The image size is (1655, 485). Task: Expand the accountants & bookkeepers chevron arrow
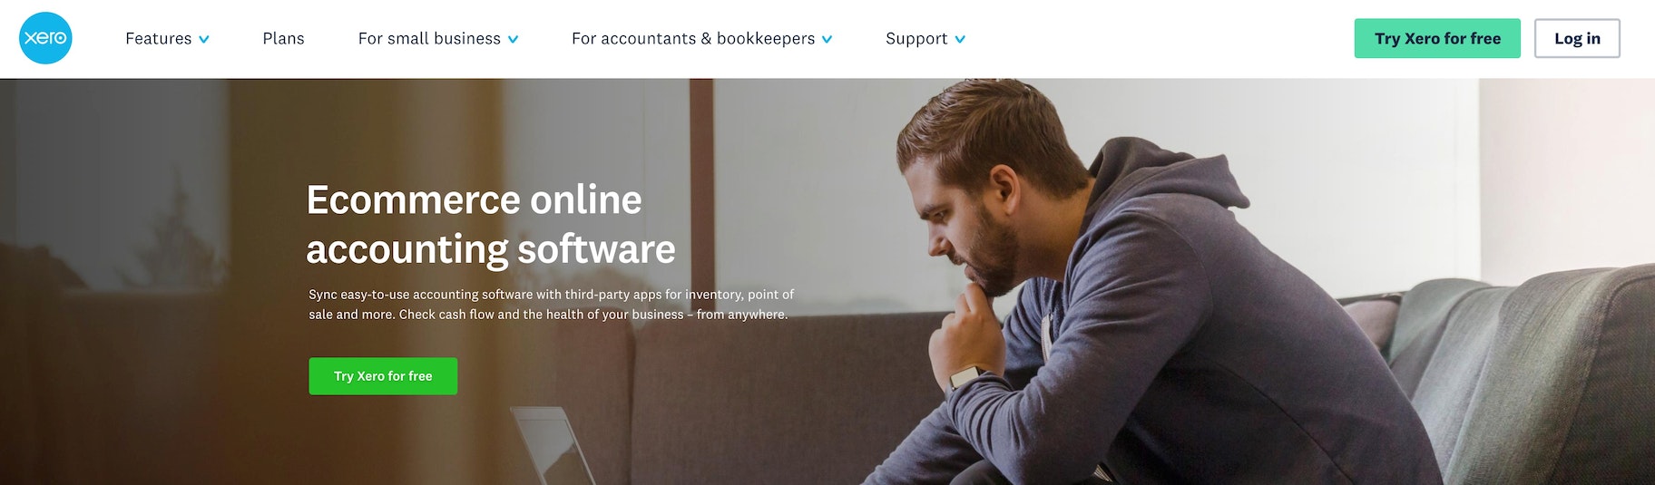[x=827, y=39]
